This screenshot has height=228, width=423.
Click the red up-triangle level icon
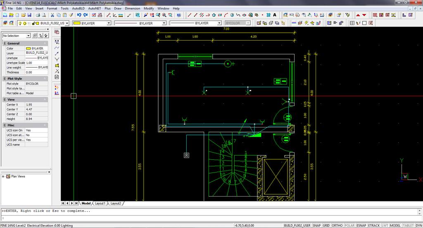(358, 15)
